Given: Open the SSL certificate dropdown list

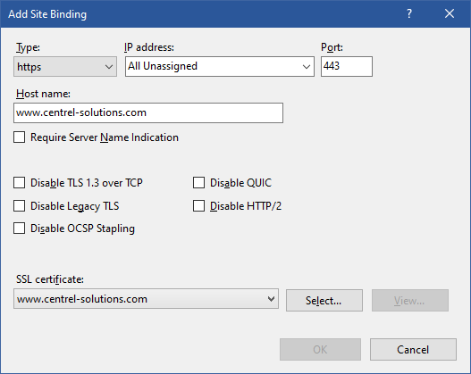Looking at the screenshot, I should (x=146, y=299).
